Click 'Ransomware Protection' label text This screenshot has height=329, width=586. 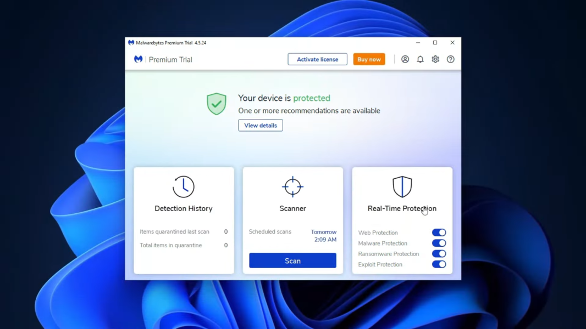[x=388, y=254]
